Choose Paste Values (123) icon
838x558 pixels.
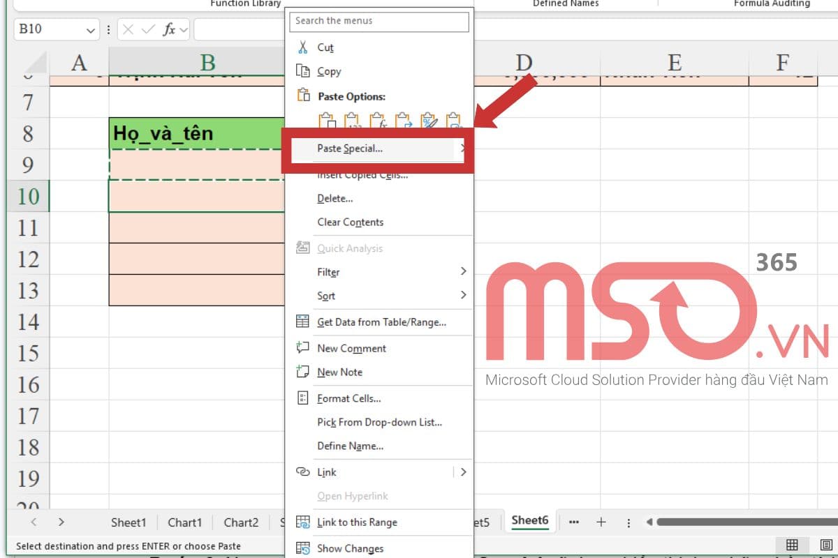[351, 121]
